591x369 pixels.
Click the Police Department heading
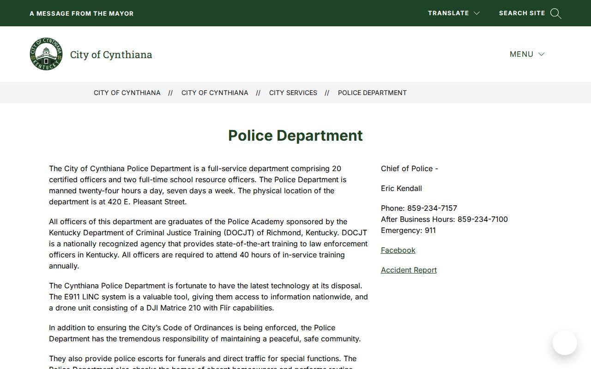coord(295,136)
